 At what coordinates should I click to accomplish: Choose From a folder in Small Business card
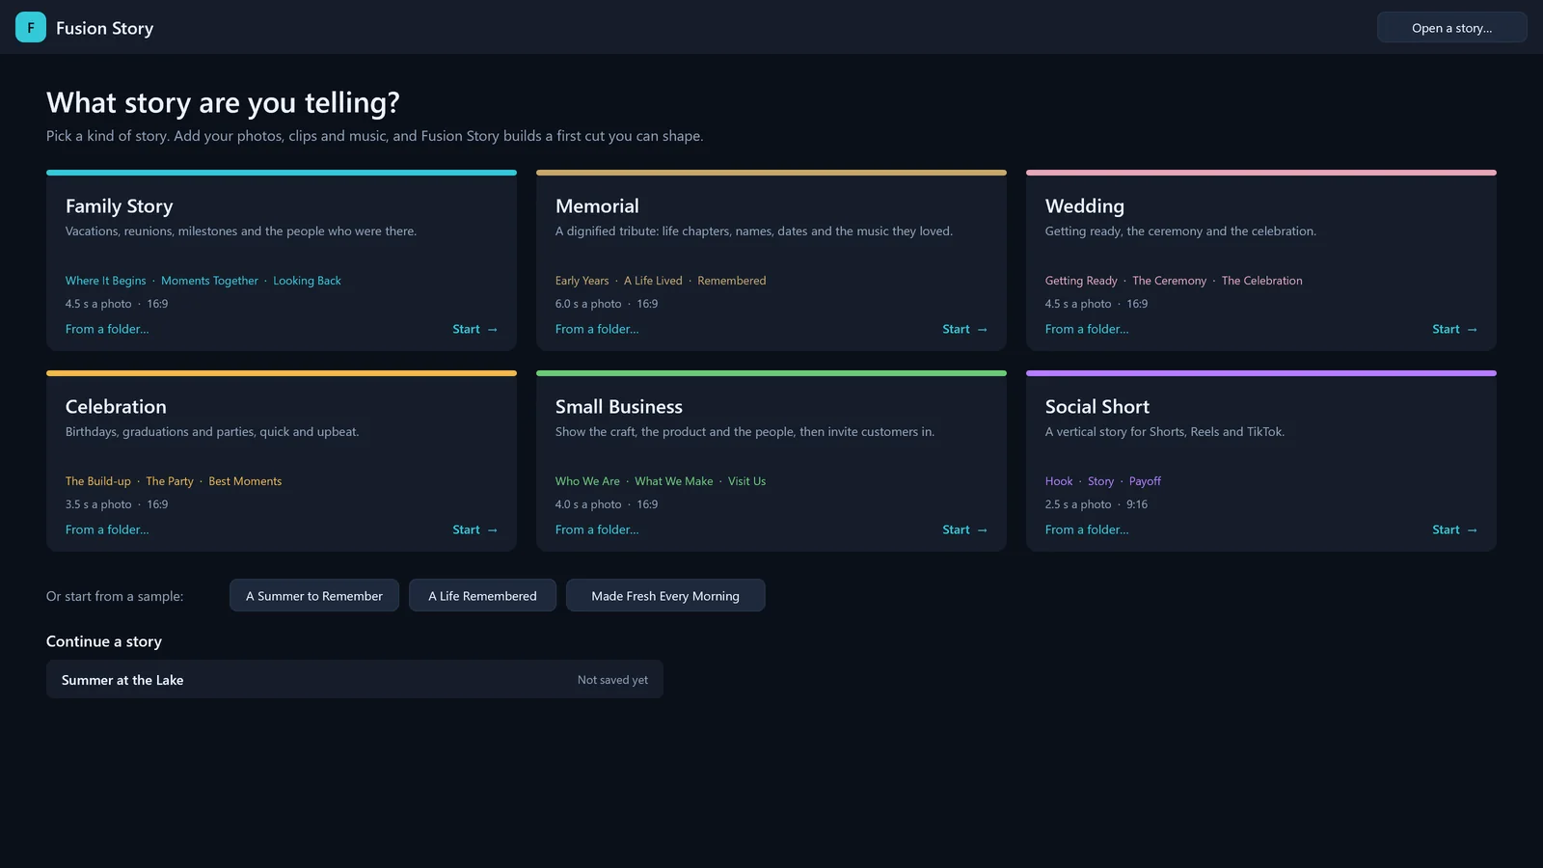coord(597,530)
